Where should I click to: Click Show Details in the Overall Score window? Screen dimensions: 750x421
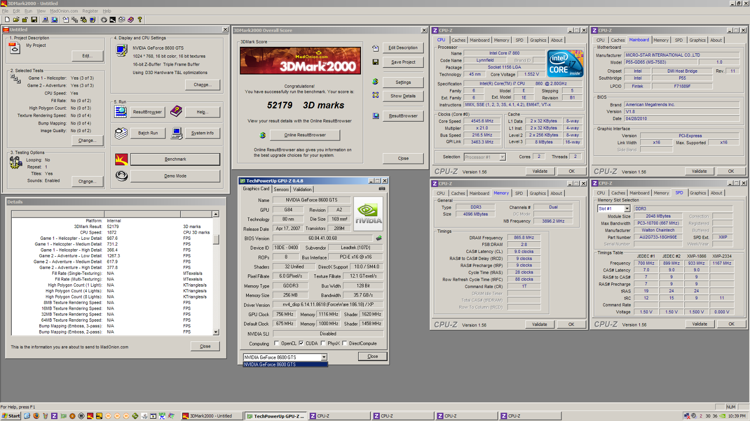(x=403, y=96)
